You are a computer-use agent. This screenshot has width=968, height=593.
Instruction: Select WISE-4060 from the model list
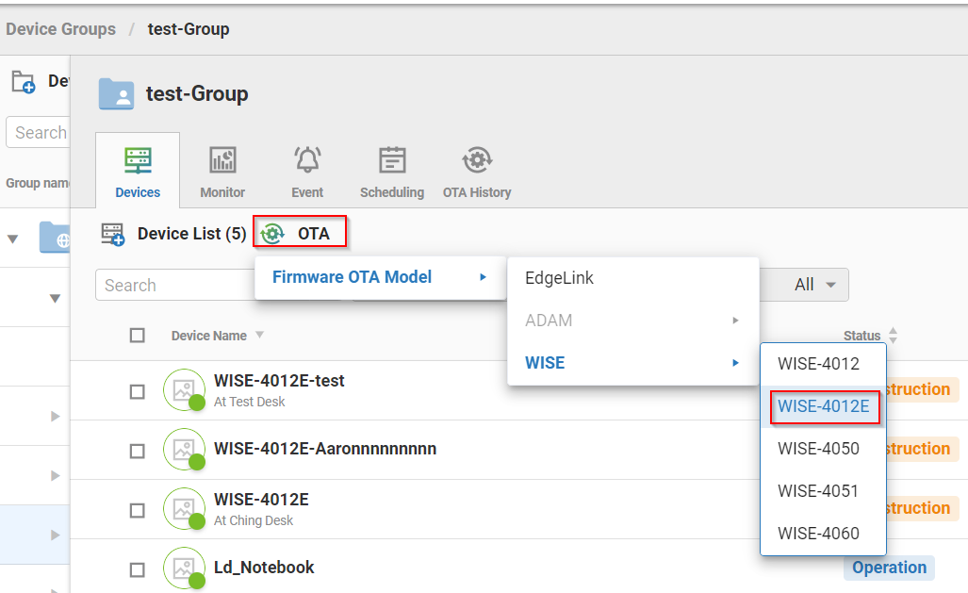tap(818, 534)
